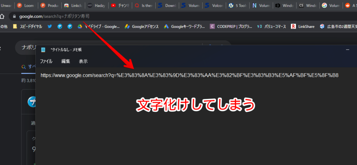The height and width of the screenshot is (165, 357).
Task: Open the CODEPREP bookmark
Action: (x=231, y=26)
